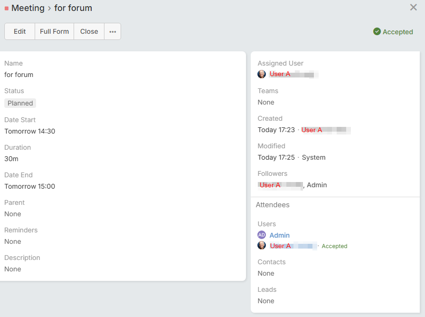Click User A avatar under Attendees
425x317 pixels.
pyautogui.click(x=262, y=245)
